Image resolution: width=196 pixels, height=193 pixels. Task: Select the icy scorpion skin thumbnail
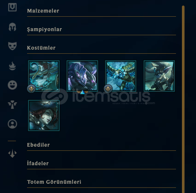pos(121,76)
